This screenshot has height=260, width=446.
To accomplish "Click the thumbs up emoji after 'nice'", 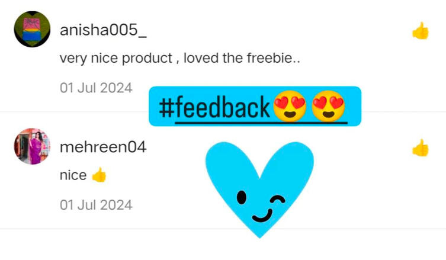I will point(99,175).
